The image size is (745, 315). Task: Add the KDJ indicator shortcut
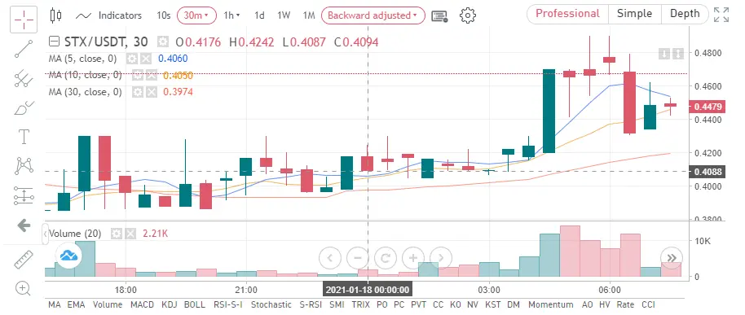(170, 304)
